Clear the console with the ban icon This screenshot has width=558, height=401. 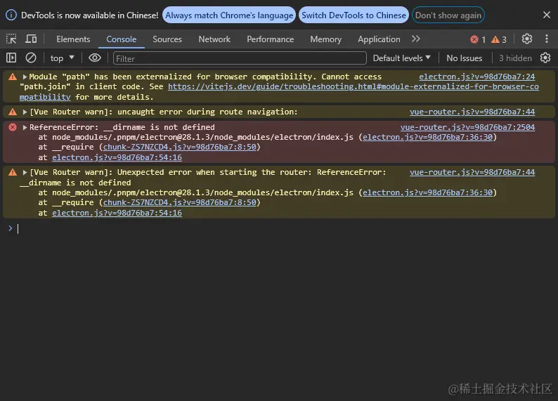(x=31, y=58)
